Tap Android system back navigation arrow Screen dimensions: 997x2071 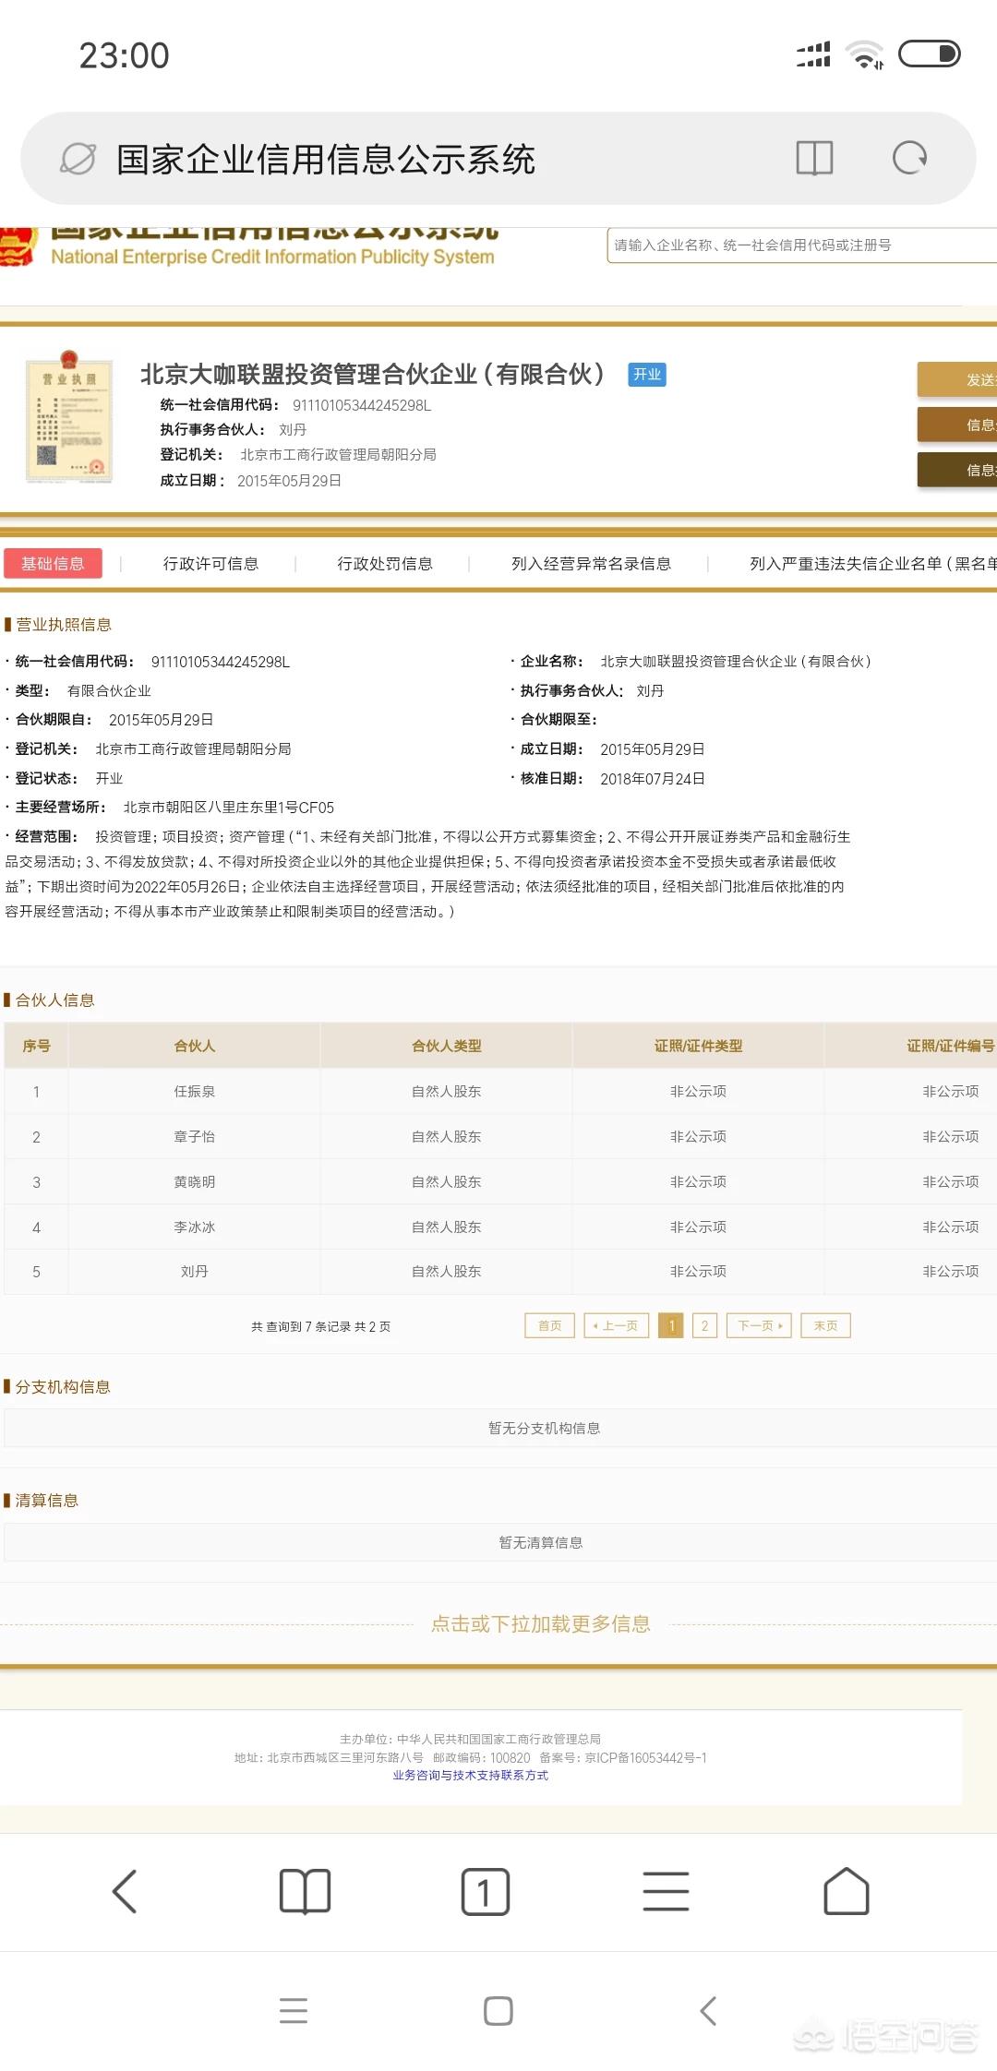(708, 2010)
